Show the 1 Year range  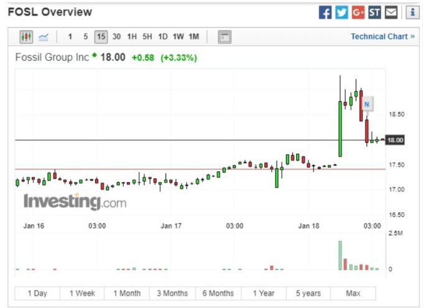(264, 293)
